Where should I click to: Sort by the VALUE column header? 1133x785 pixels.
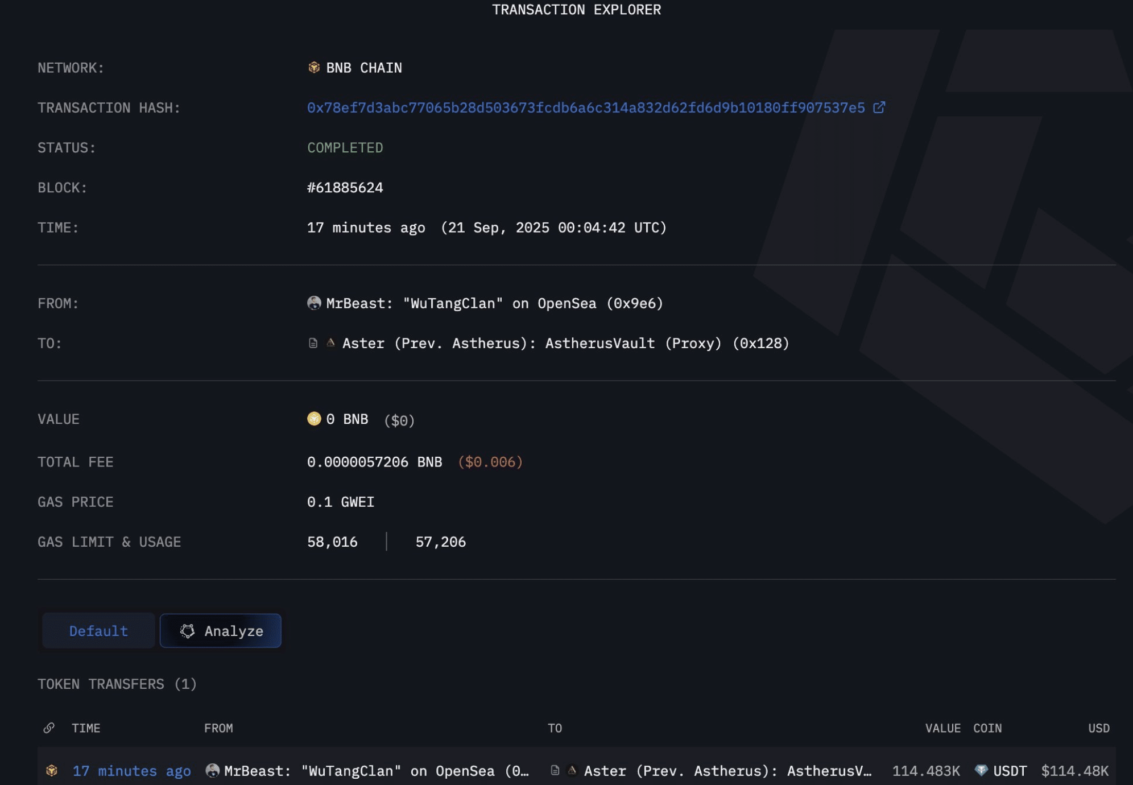pos(943,728)
